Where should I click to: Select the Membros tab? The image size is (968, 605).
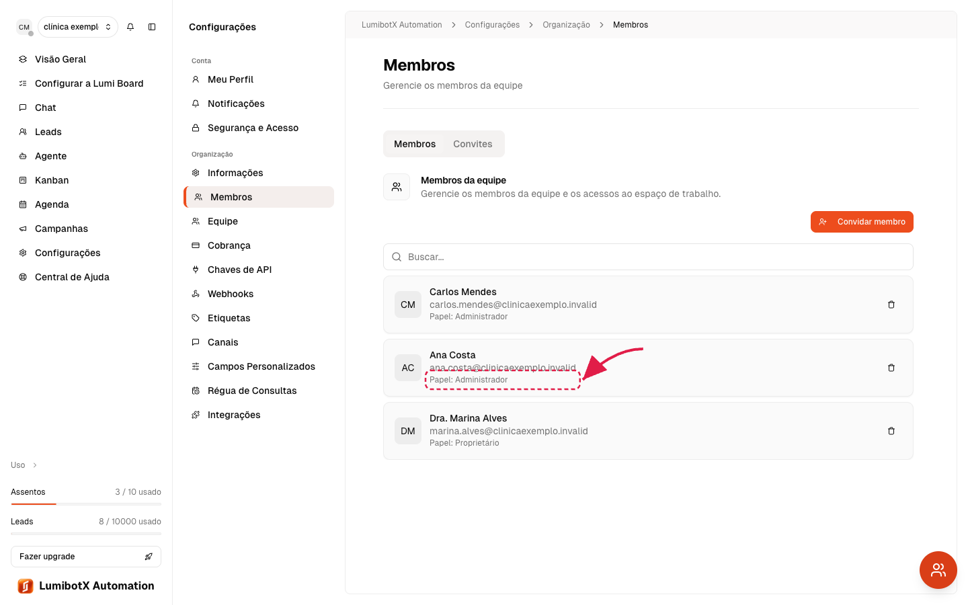415,144
